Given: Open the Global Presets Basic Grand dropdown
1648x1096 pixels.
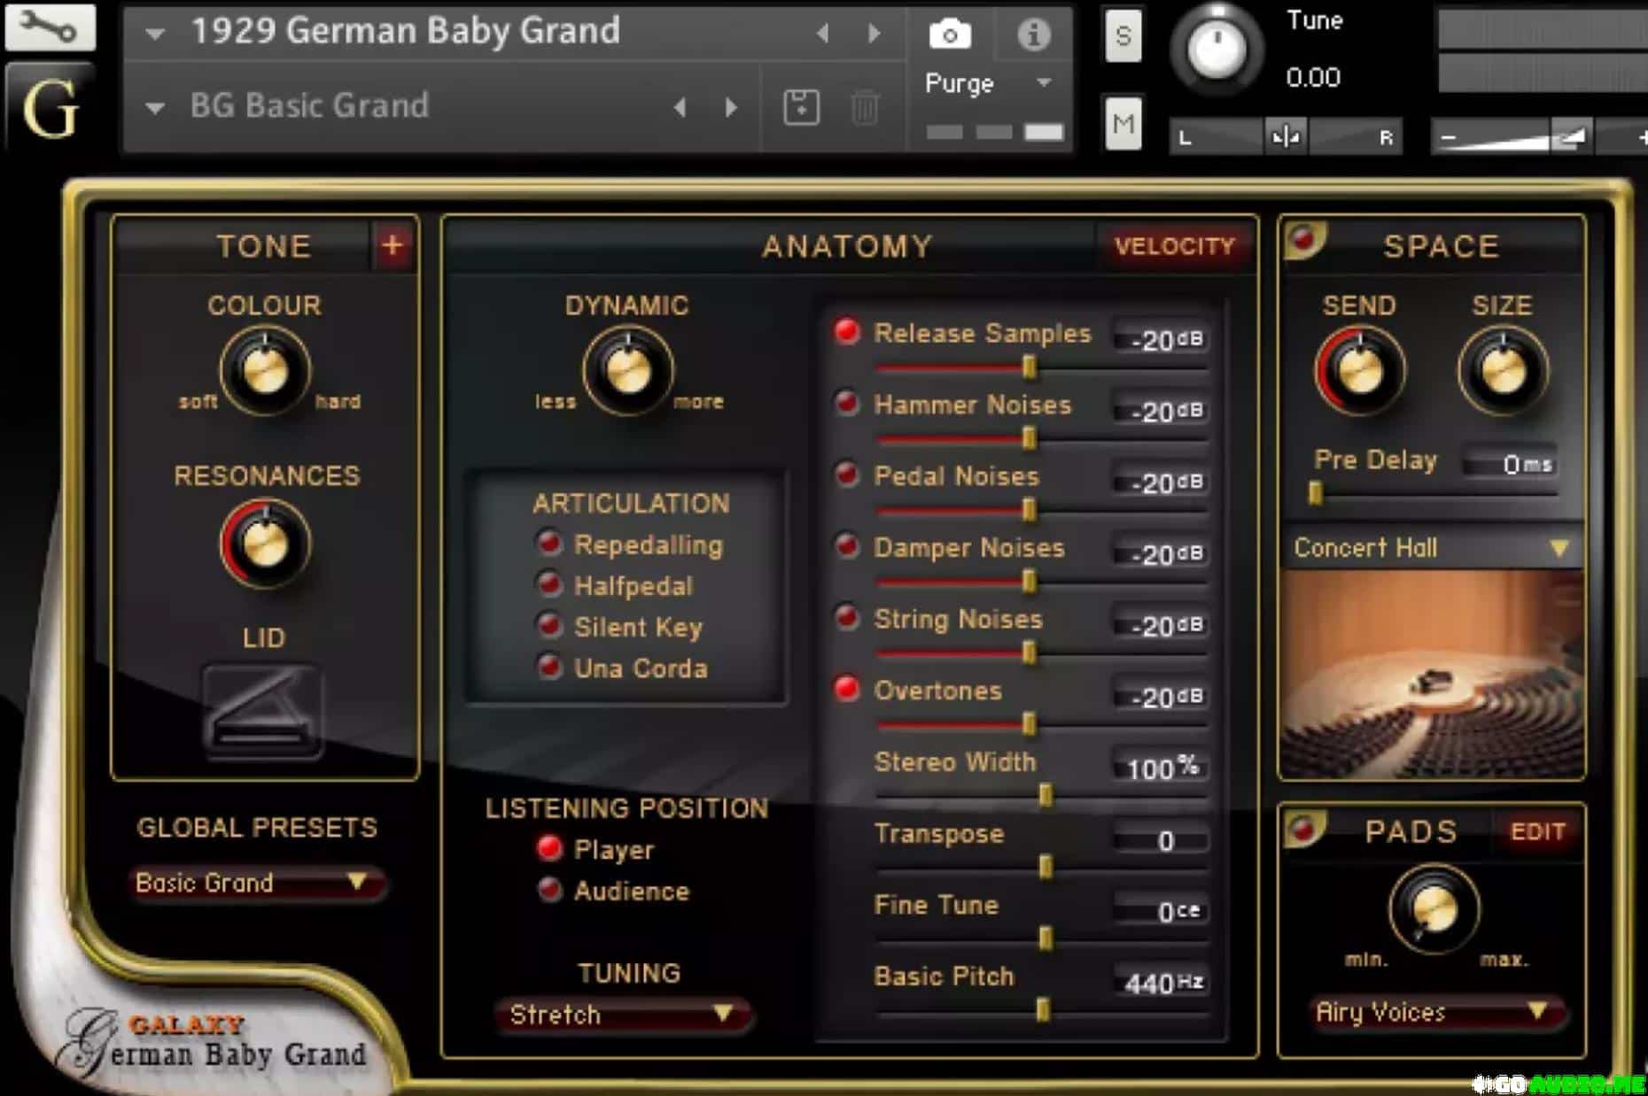Looking at the screenshot, I should (x=255, y=883).
